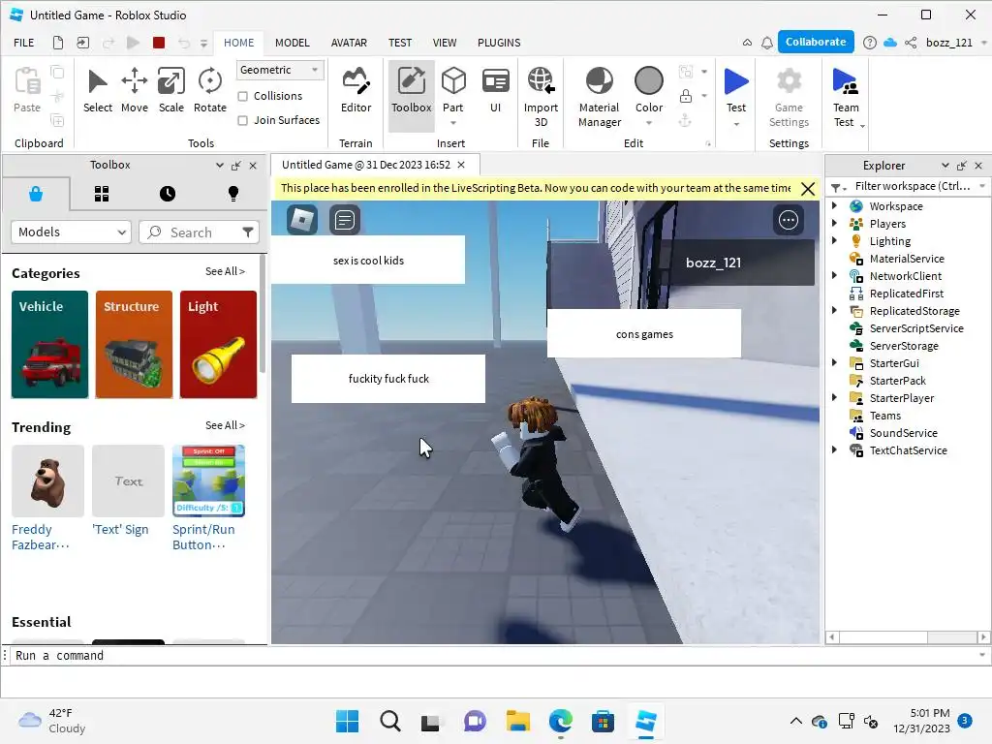Expand TextChatService node
Viewport: 992px width, 744px height.
click(834, 449)
